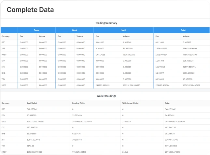The height and width of the screenshot is (155, 210).
Task: Select USDT total fee 274697.404104
Action: 162,85
